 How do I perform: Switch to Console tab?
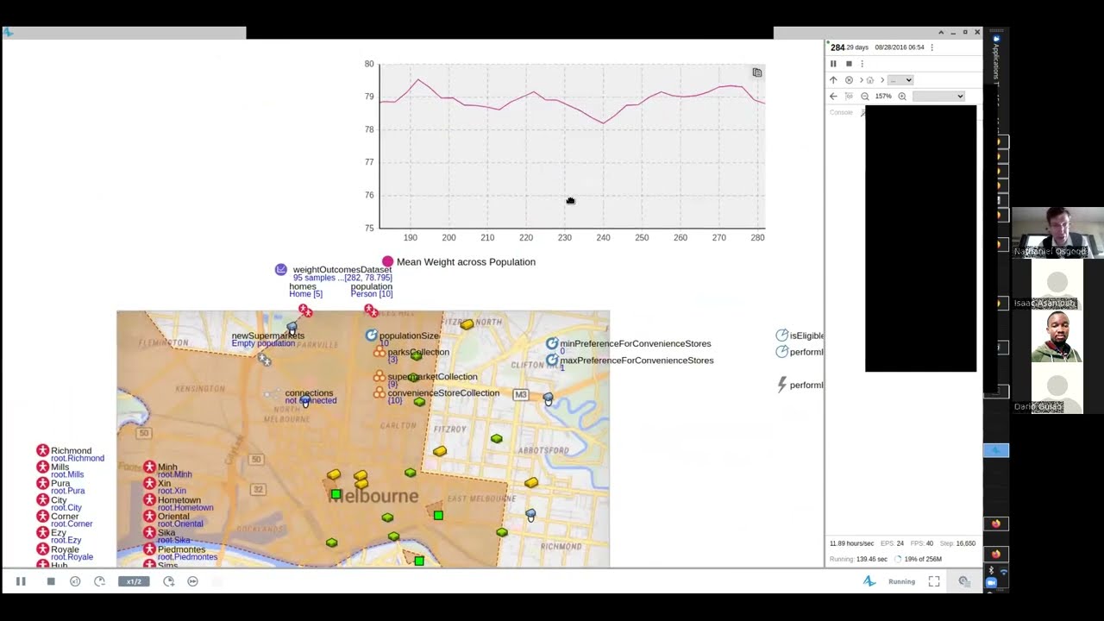(x=841, y=113)
